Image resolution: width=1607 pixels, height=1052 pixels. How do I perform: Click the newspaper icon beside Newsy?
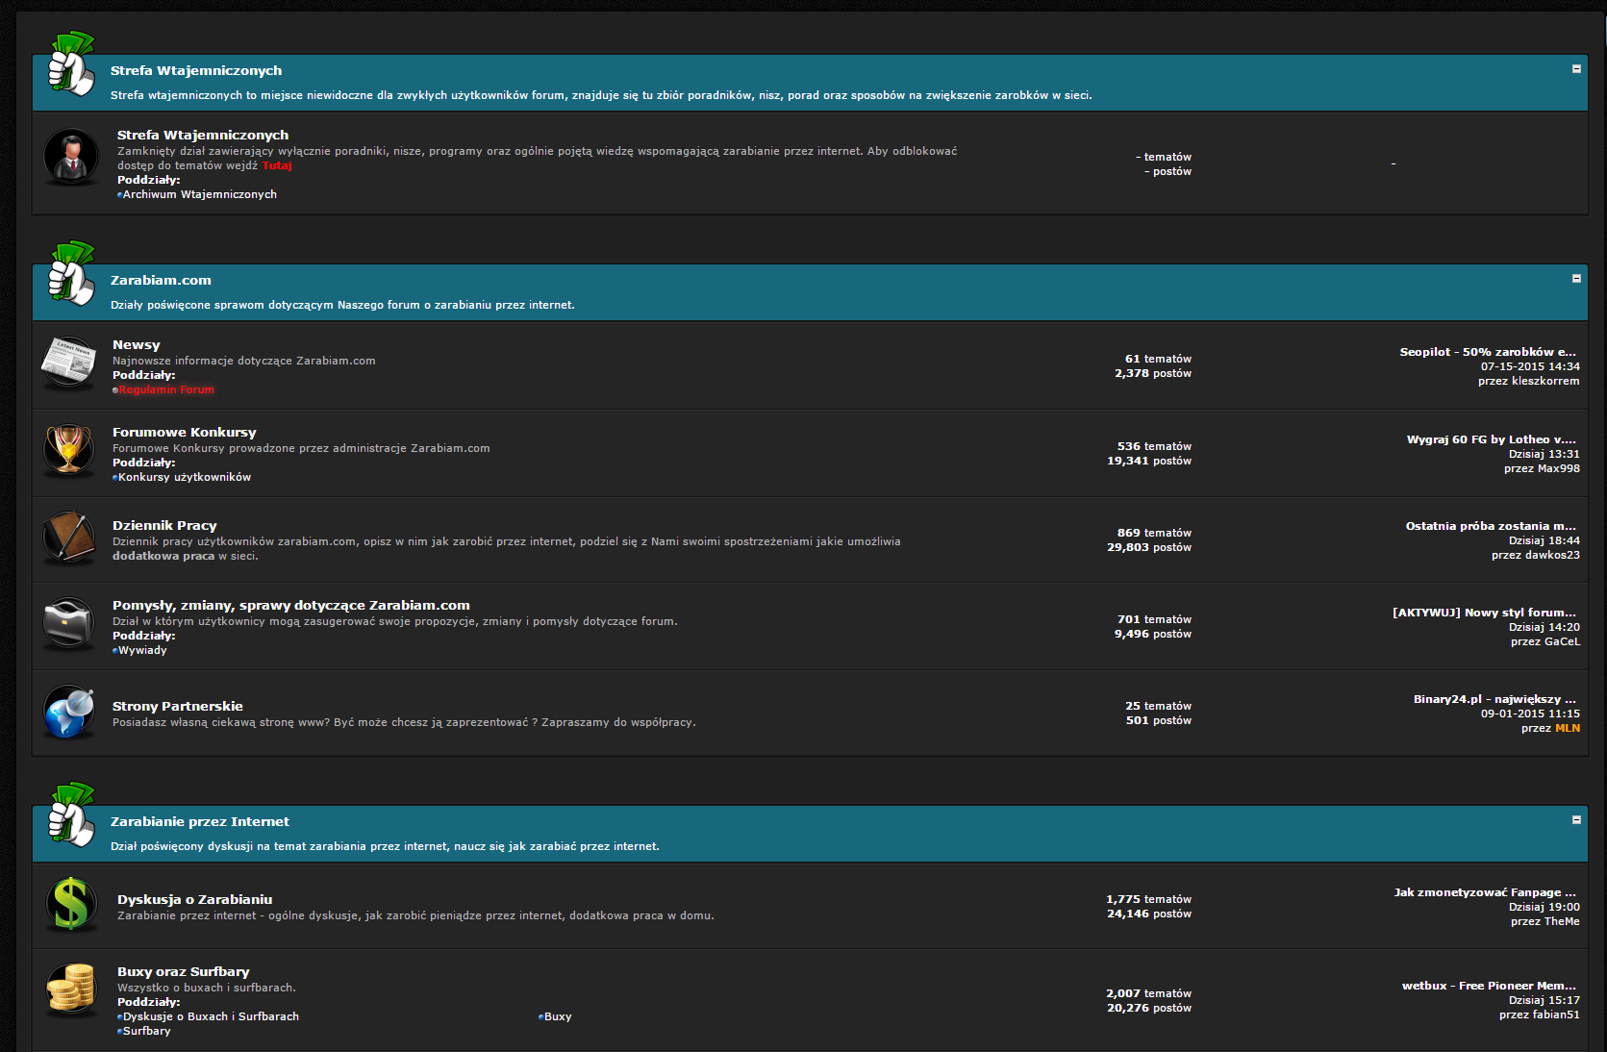click(68, 362)
